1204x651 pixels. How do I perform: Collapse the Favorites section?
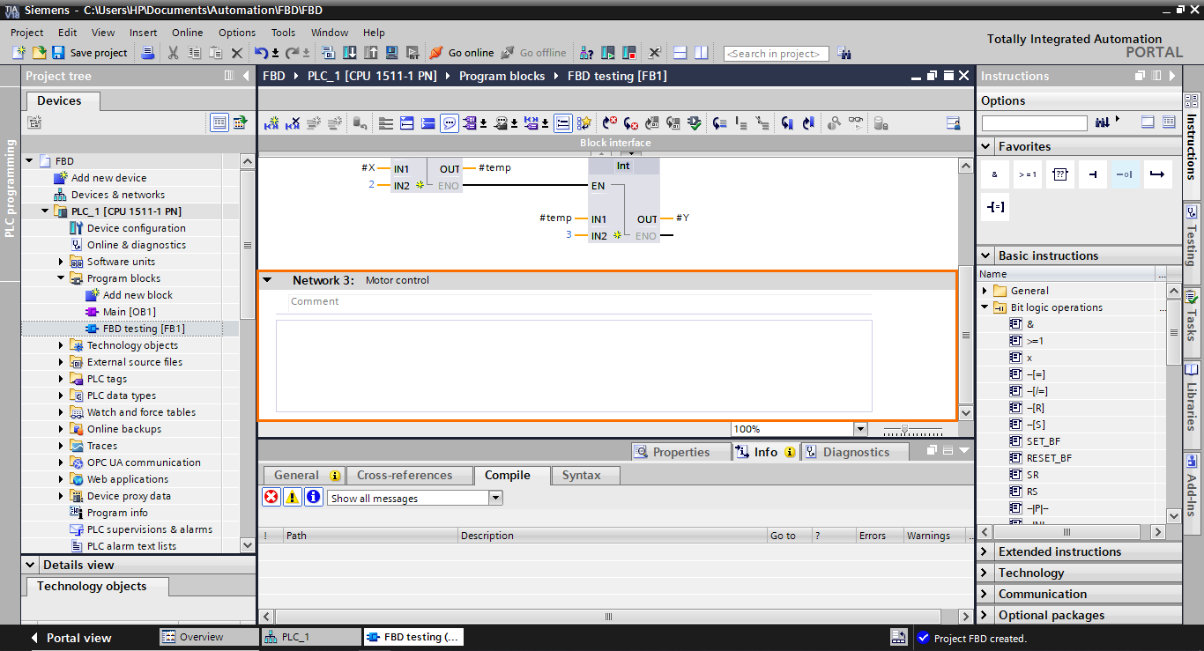[985, 146]
